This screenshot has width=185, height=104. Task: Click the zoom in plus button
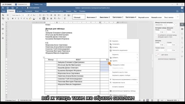coord(179,100)
